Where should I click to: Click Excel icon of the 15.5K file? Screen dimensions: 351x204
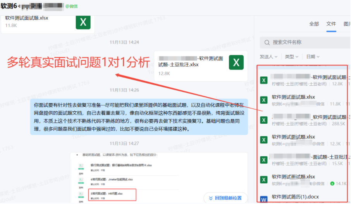click(x=264, y=160)
